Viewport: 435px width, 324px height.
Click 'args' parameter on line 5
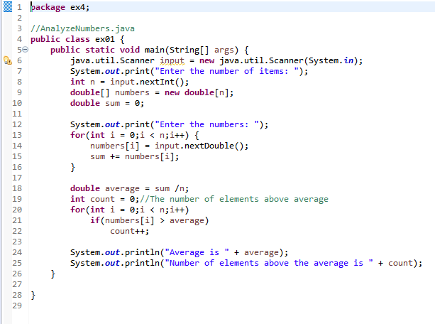(x=224, y=50)
